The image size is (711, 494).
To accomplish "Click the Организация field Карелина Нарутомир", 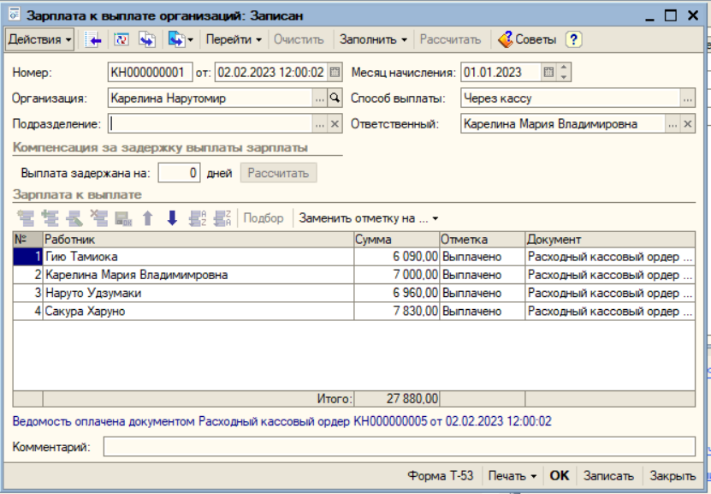I will (210, 98).
